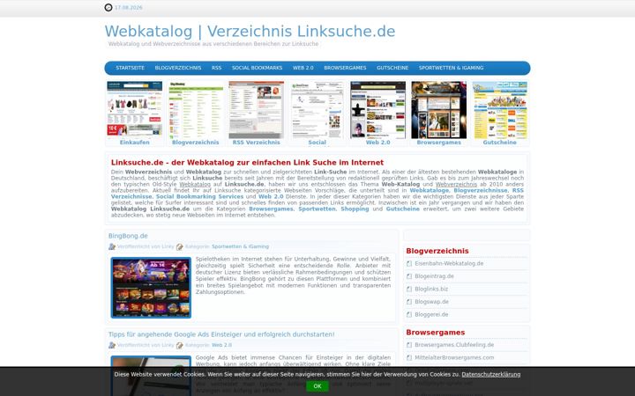The width and height of the screenshot is (635, 396).
Task: Open the Browsergames.Clubfeeling.de sidebar link
Action: tap(454, 345)
